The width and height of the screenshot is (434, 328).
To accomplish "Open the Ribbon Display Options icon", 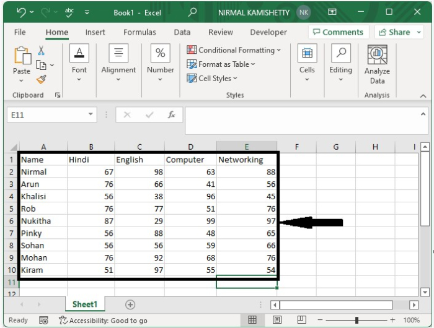I will pyautogui.click(x=332, y=12).
